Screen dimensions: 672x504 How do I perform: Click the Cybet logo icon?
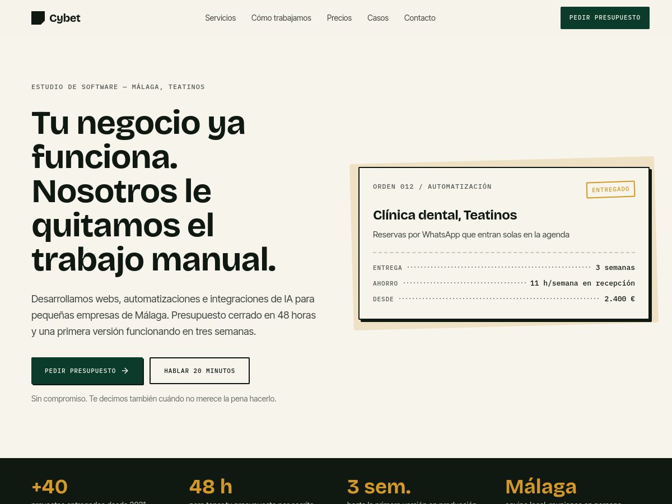(x=38, y=18)
